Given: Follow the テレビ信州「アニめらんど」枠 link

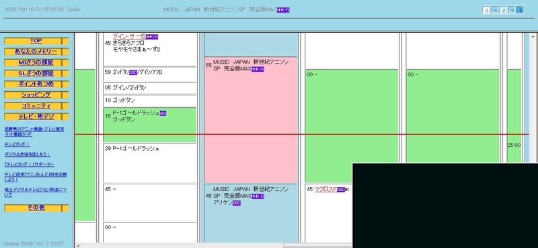Looking at the screenshot, I should (36, 177).
